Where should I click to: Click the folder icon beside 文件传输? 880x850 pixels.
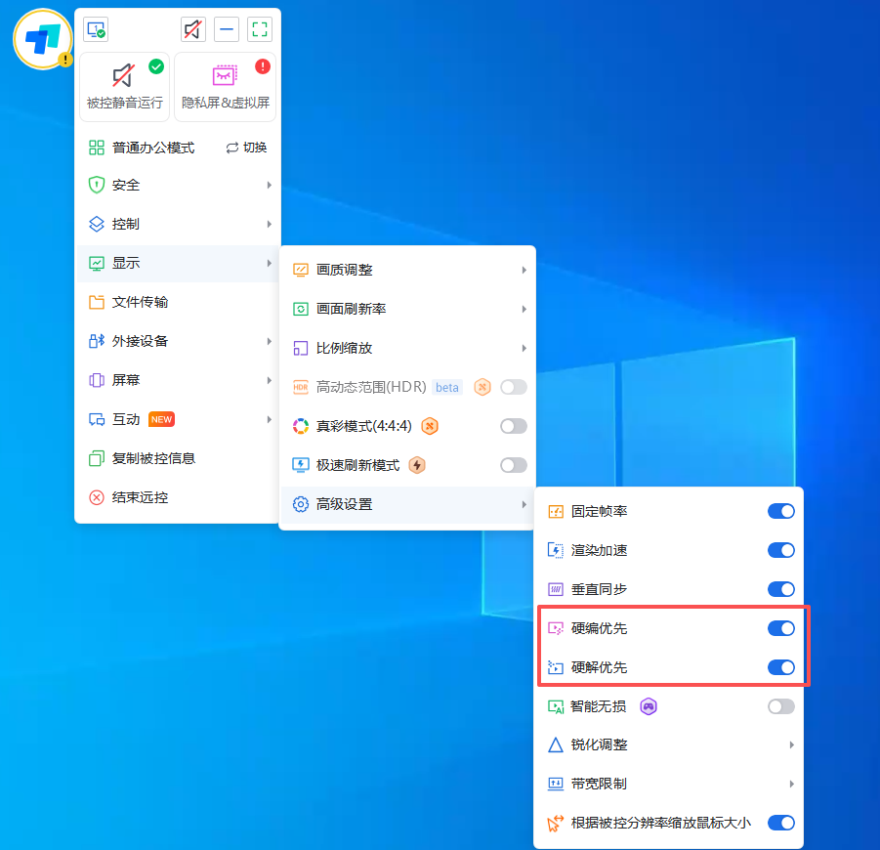[x=97, y=302]
